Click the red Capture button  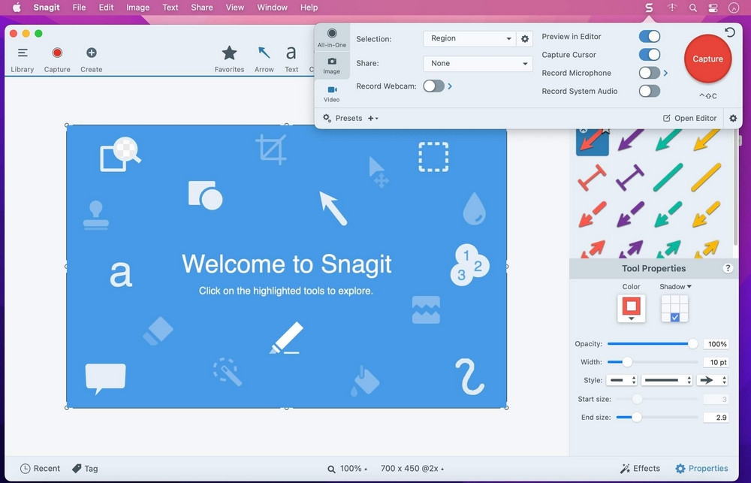(x=707, y=59)
